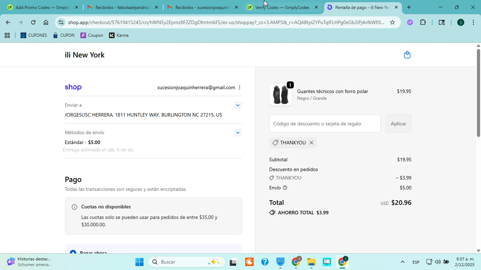Image resolution: width=481 pixels, height=270 pixels.
Task: Click the Shop Pay logo
Action: click(73, 87)
